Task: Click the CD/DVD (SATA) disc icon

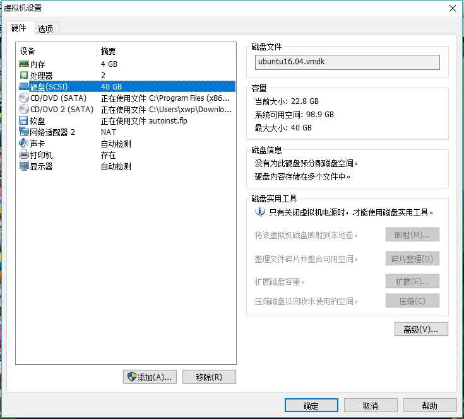Action: 24,98
